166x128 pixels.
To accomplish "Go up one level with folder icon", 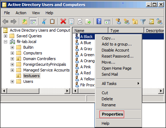I will [25, 21].
